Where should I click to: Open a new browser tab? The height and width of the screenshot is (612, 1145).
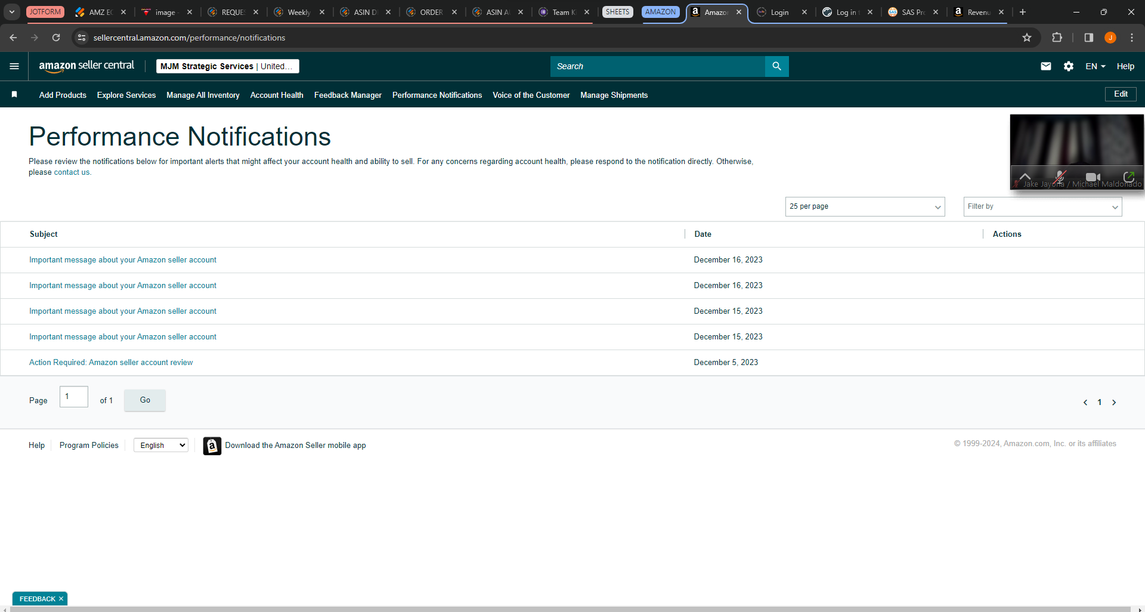coord(1023,12)
